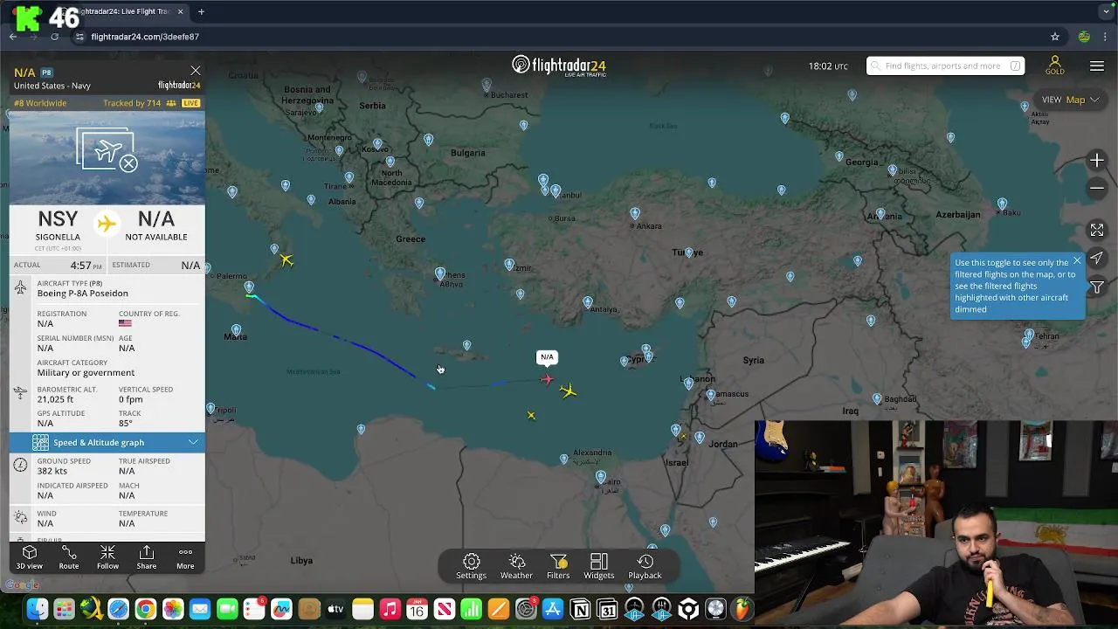Expand the Speed & Altitude graph
Viewport: 1118px width, 629px height.
click(x=107, y=442)
